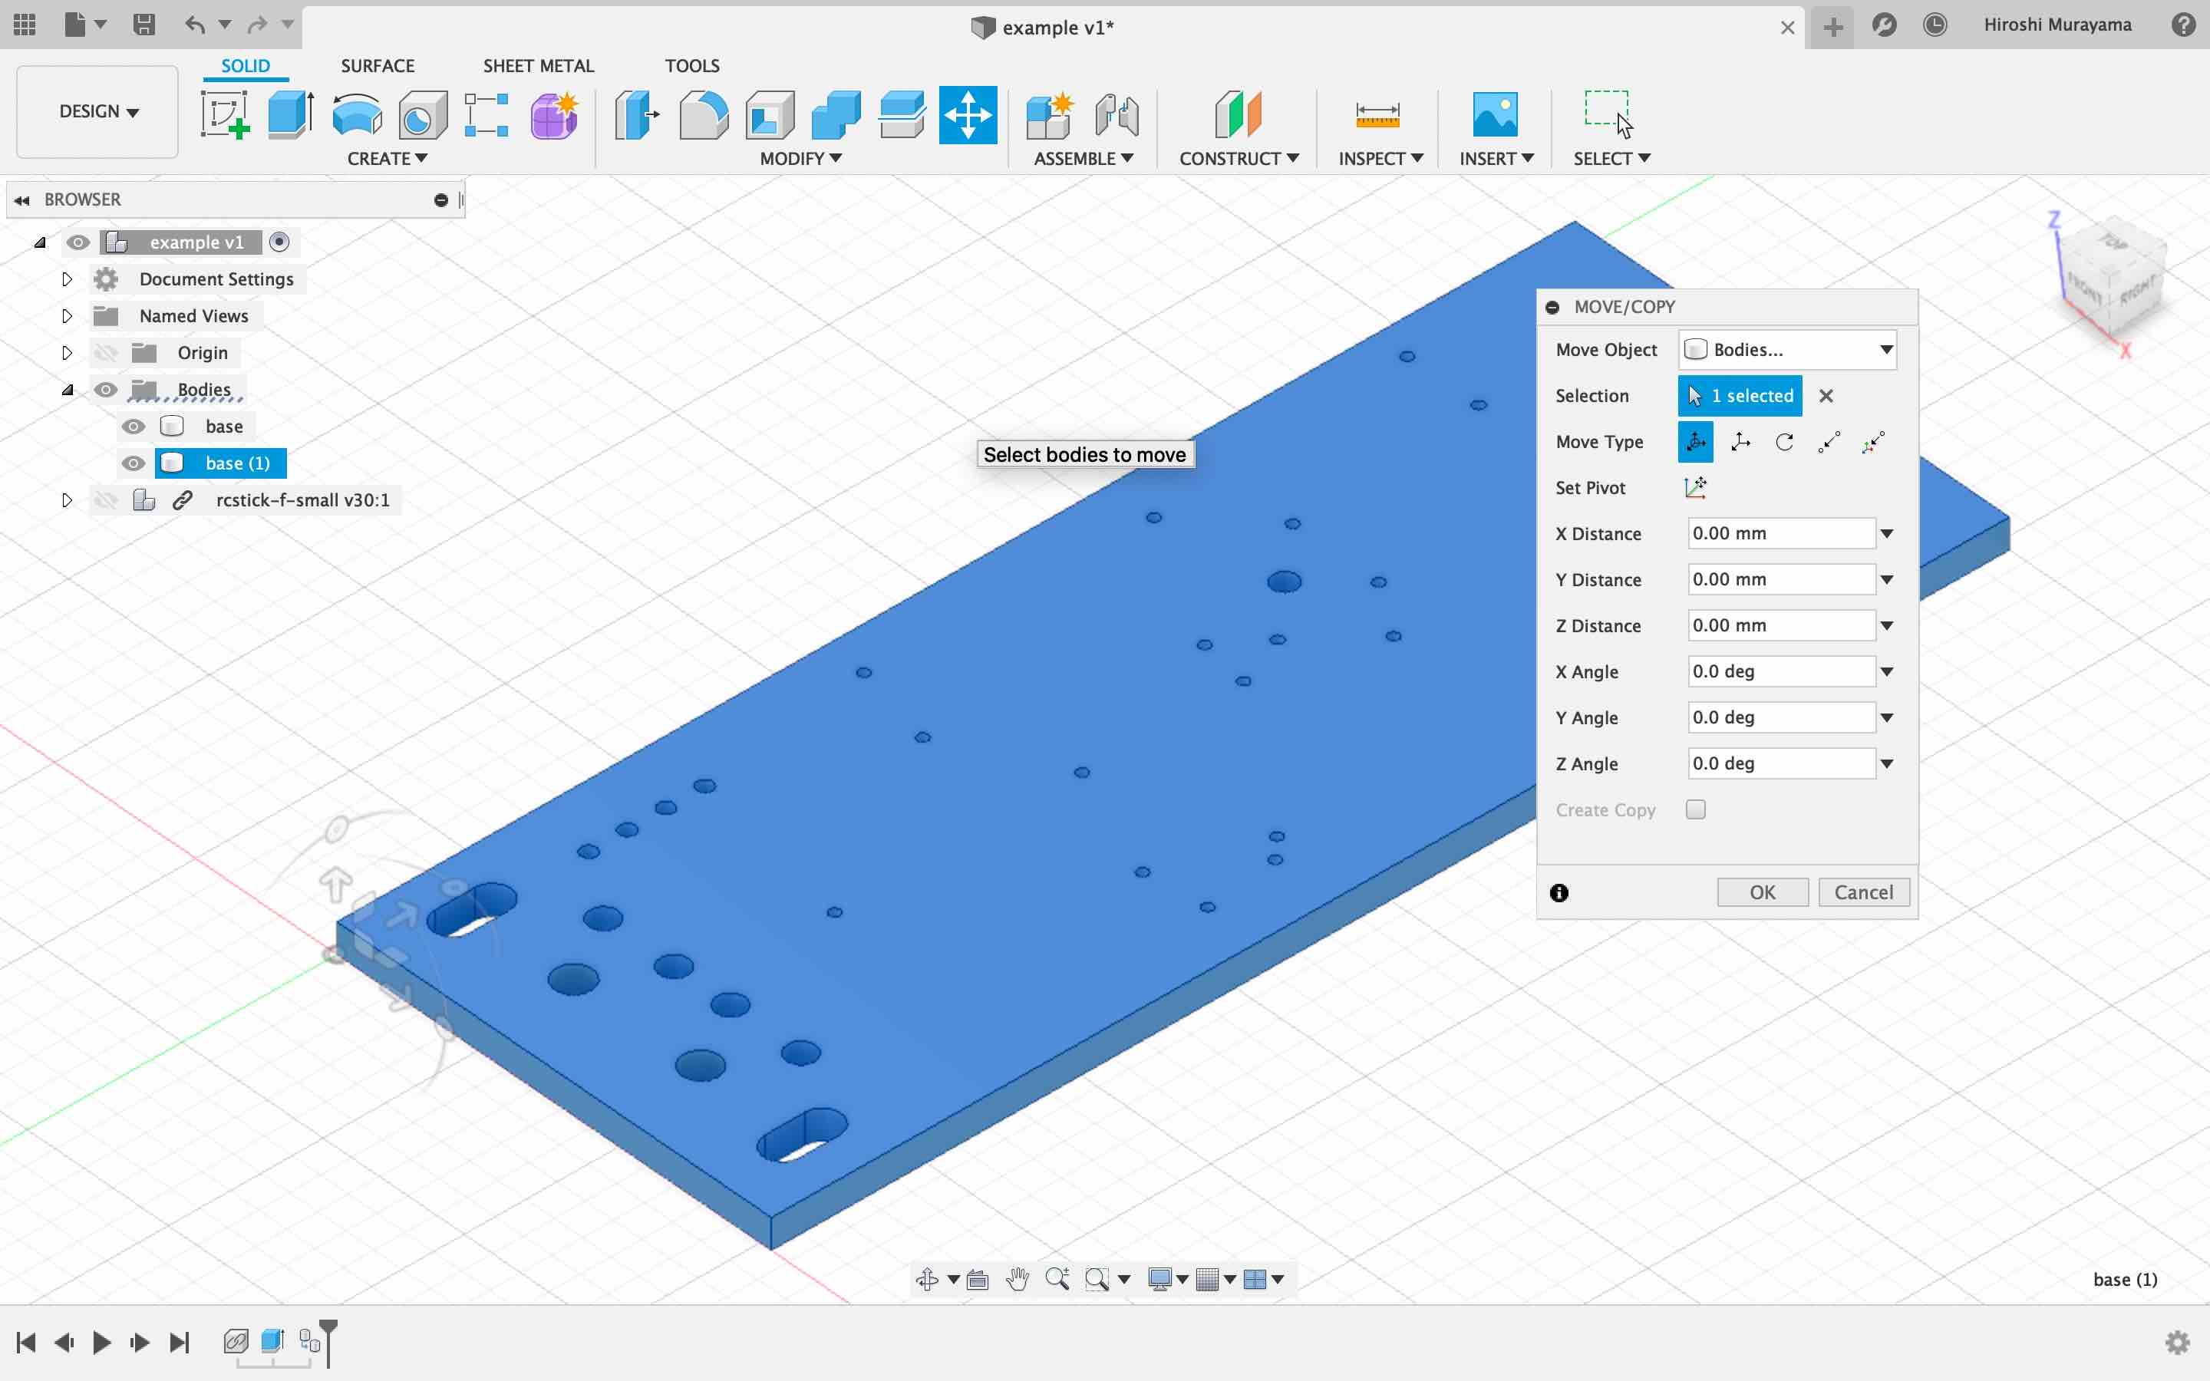Image resolution: width=2210 pixels, height=1381 pixels.
Task: Select the Combine tool
Action: (836, 115)
